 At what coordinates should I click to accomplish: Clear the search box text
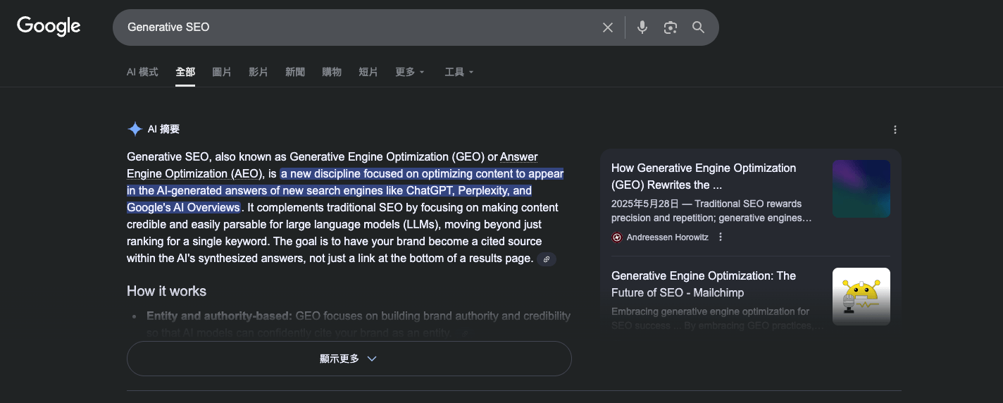(x=608, y=27)
